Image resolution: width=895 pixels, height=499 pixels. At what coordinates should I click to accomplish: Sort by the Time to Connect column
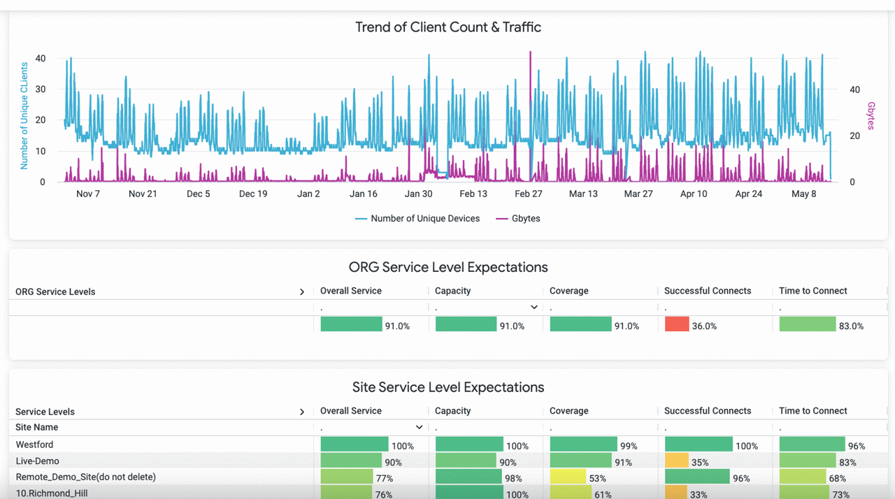pos(812,410)
